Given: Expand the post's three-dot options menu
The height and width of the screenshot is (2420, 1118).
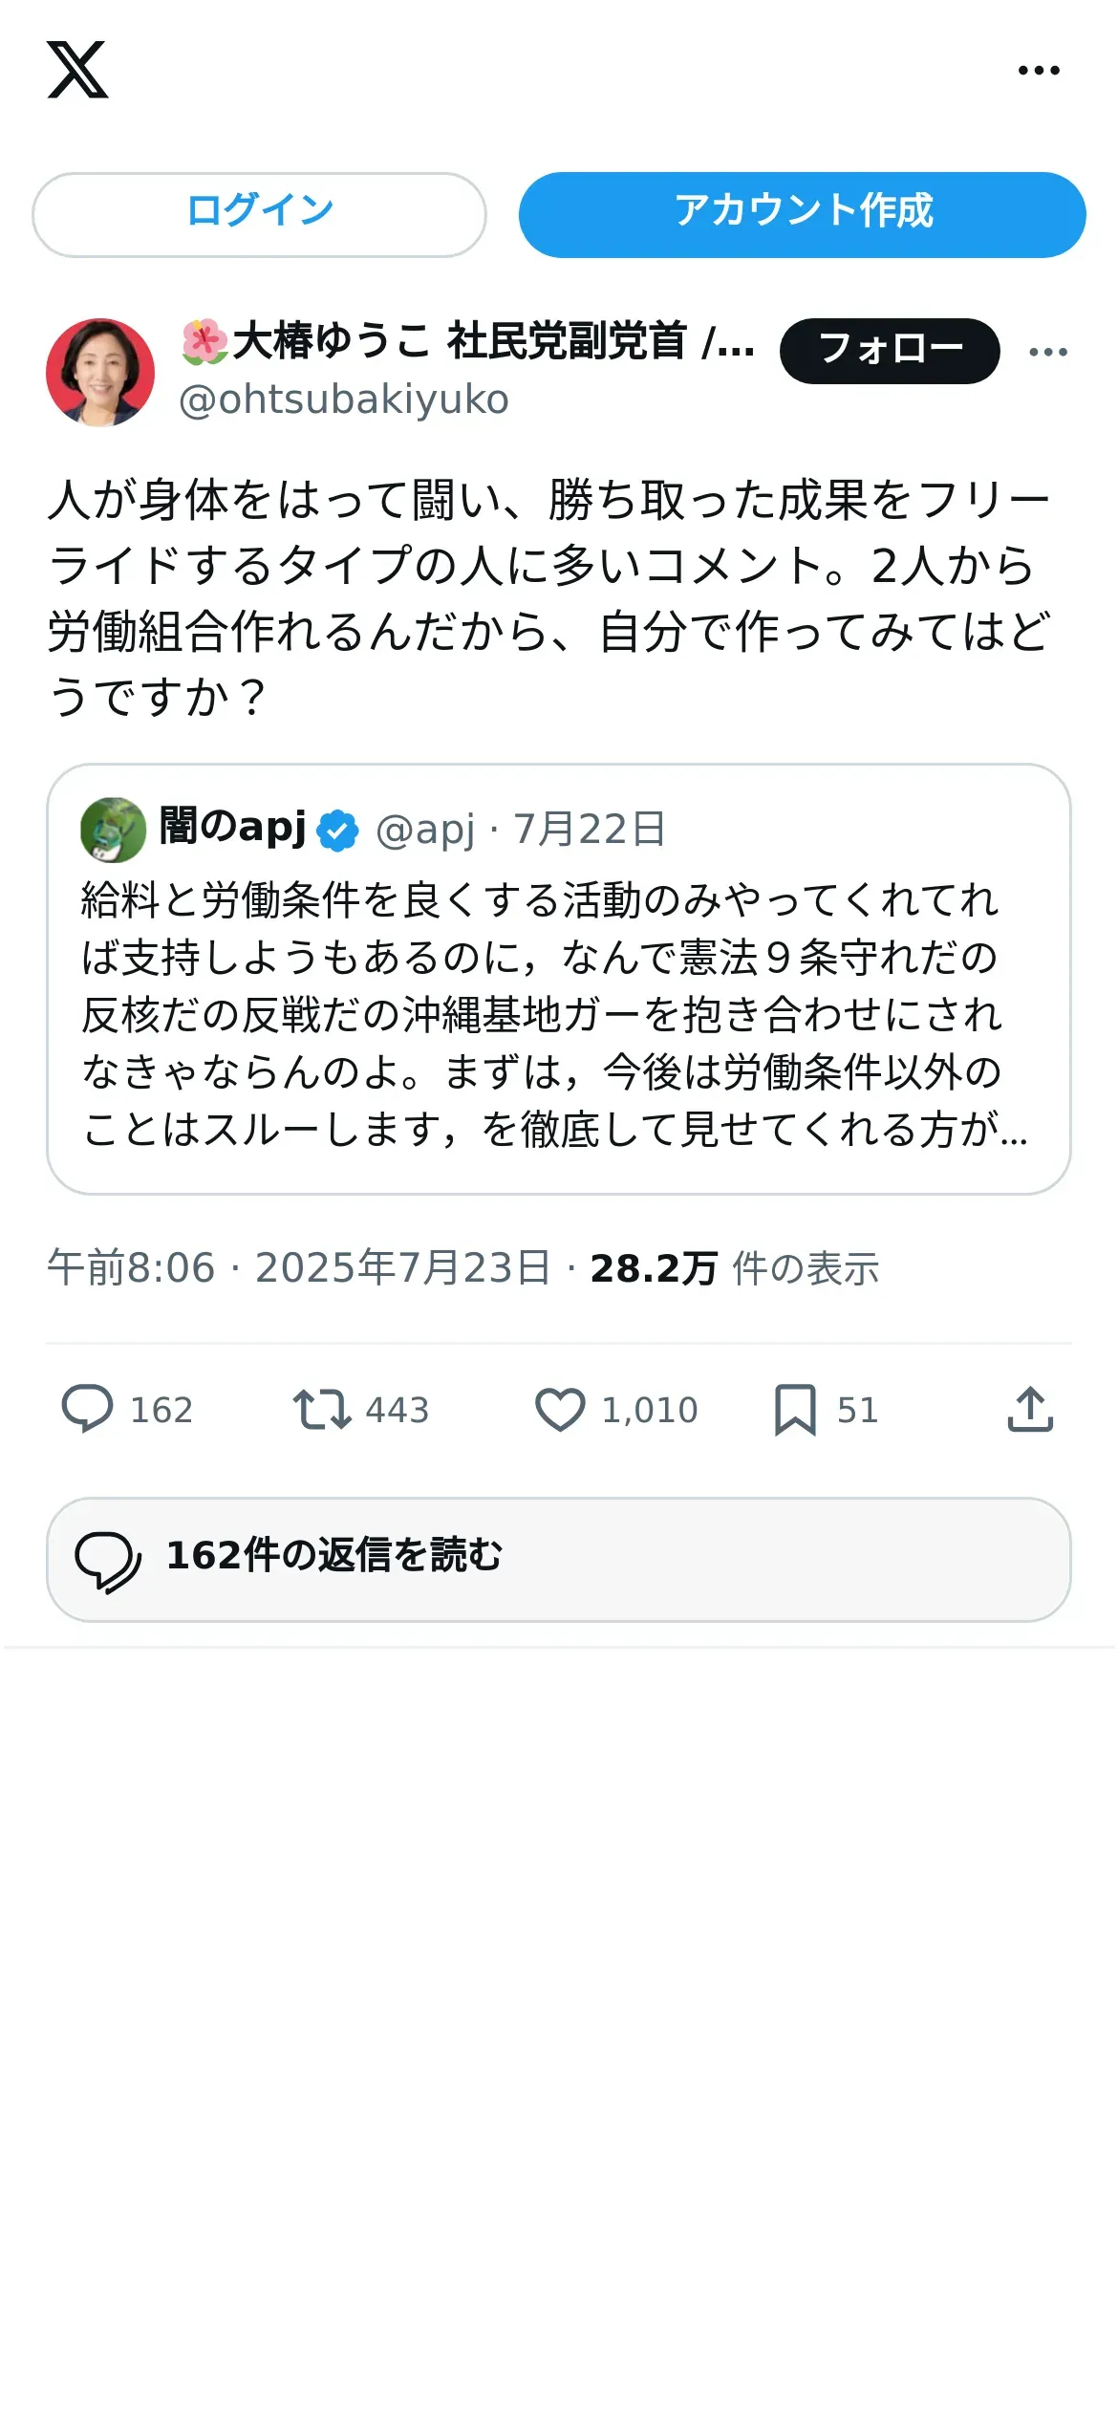Looking at the screenshot, I should coord(1048,352).
